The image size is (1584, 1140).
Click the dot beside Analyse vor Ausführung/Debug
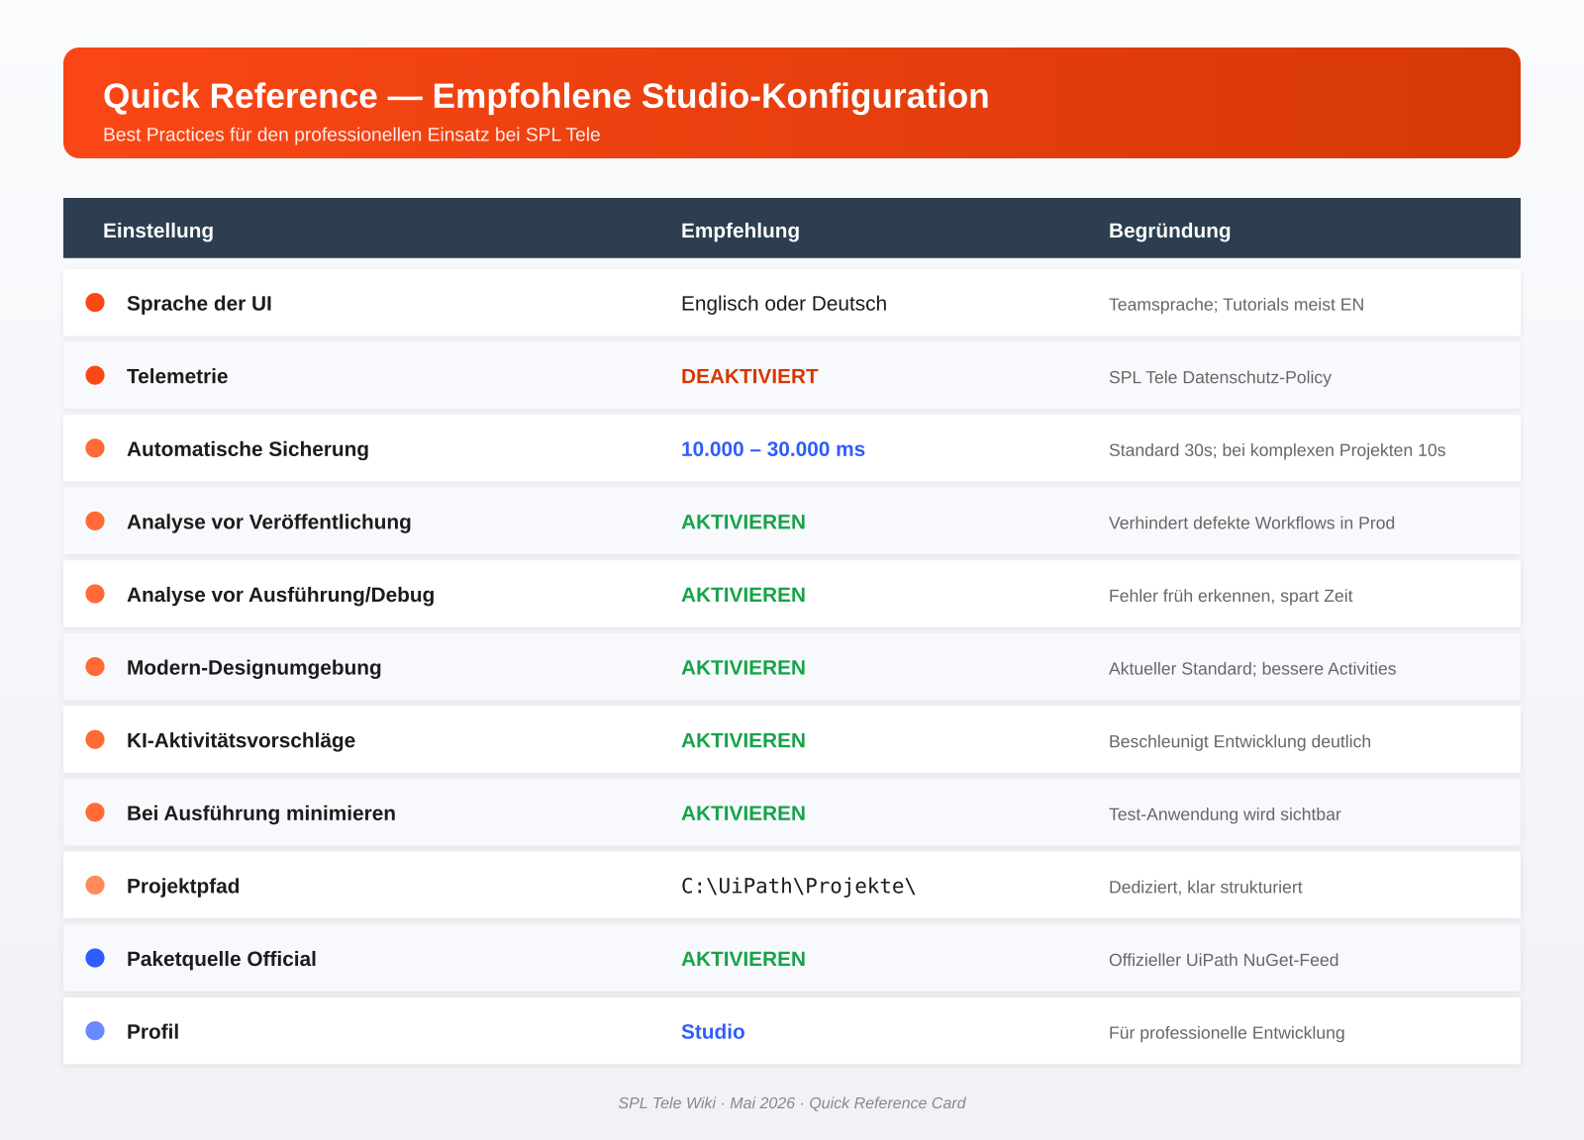pos(95,594)
